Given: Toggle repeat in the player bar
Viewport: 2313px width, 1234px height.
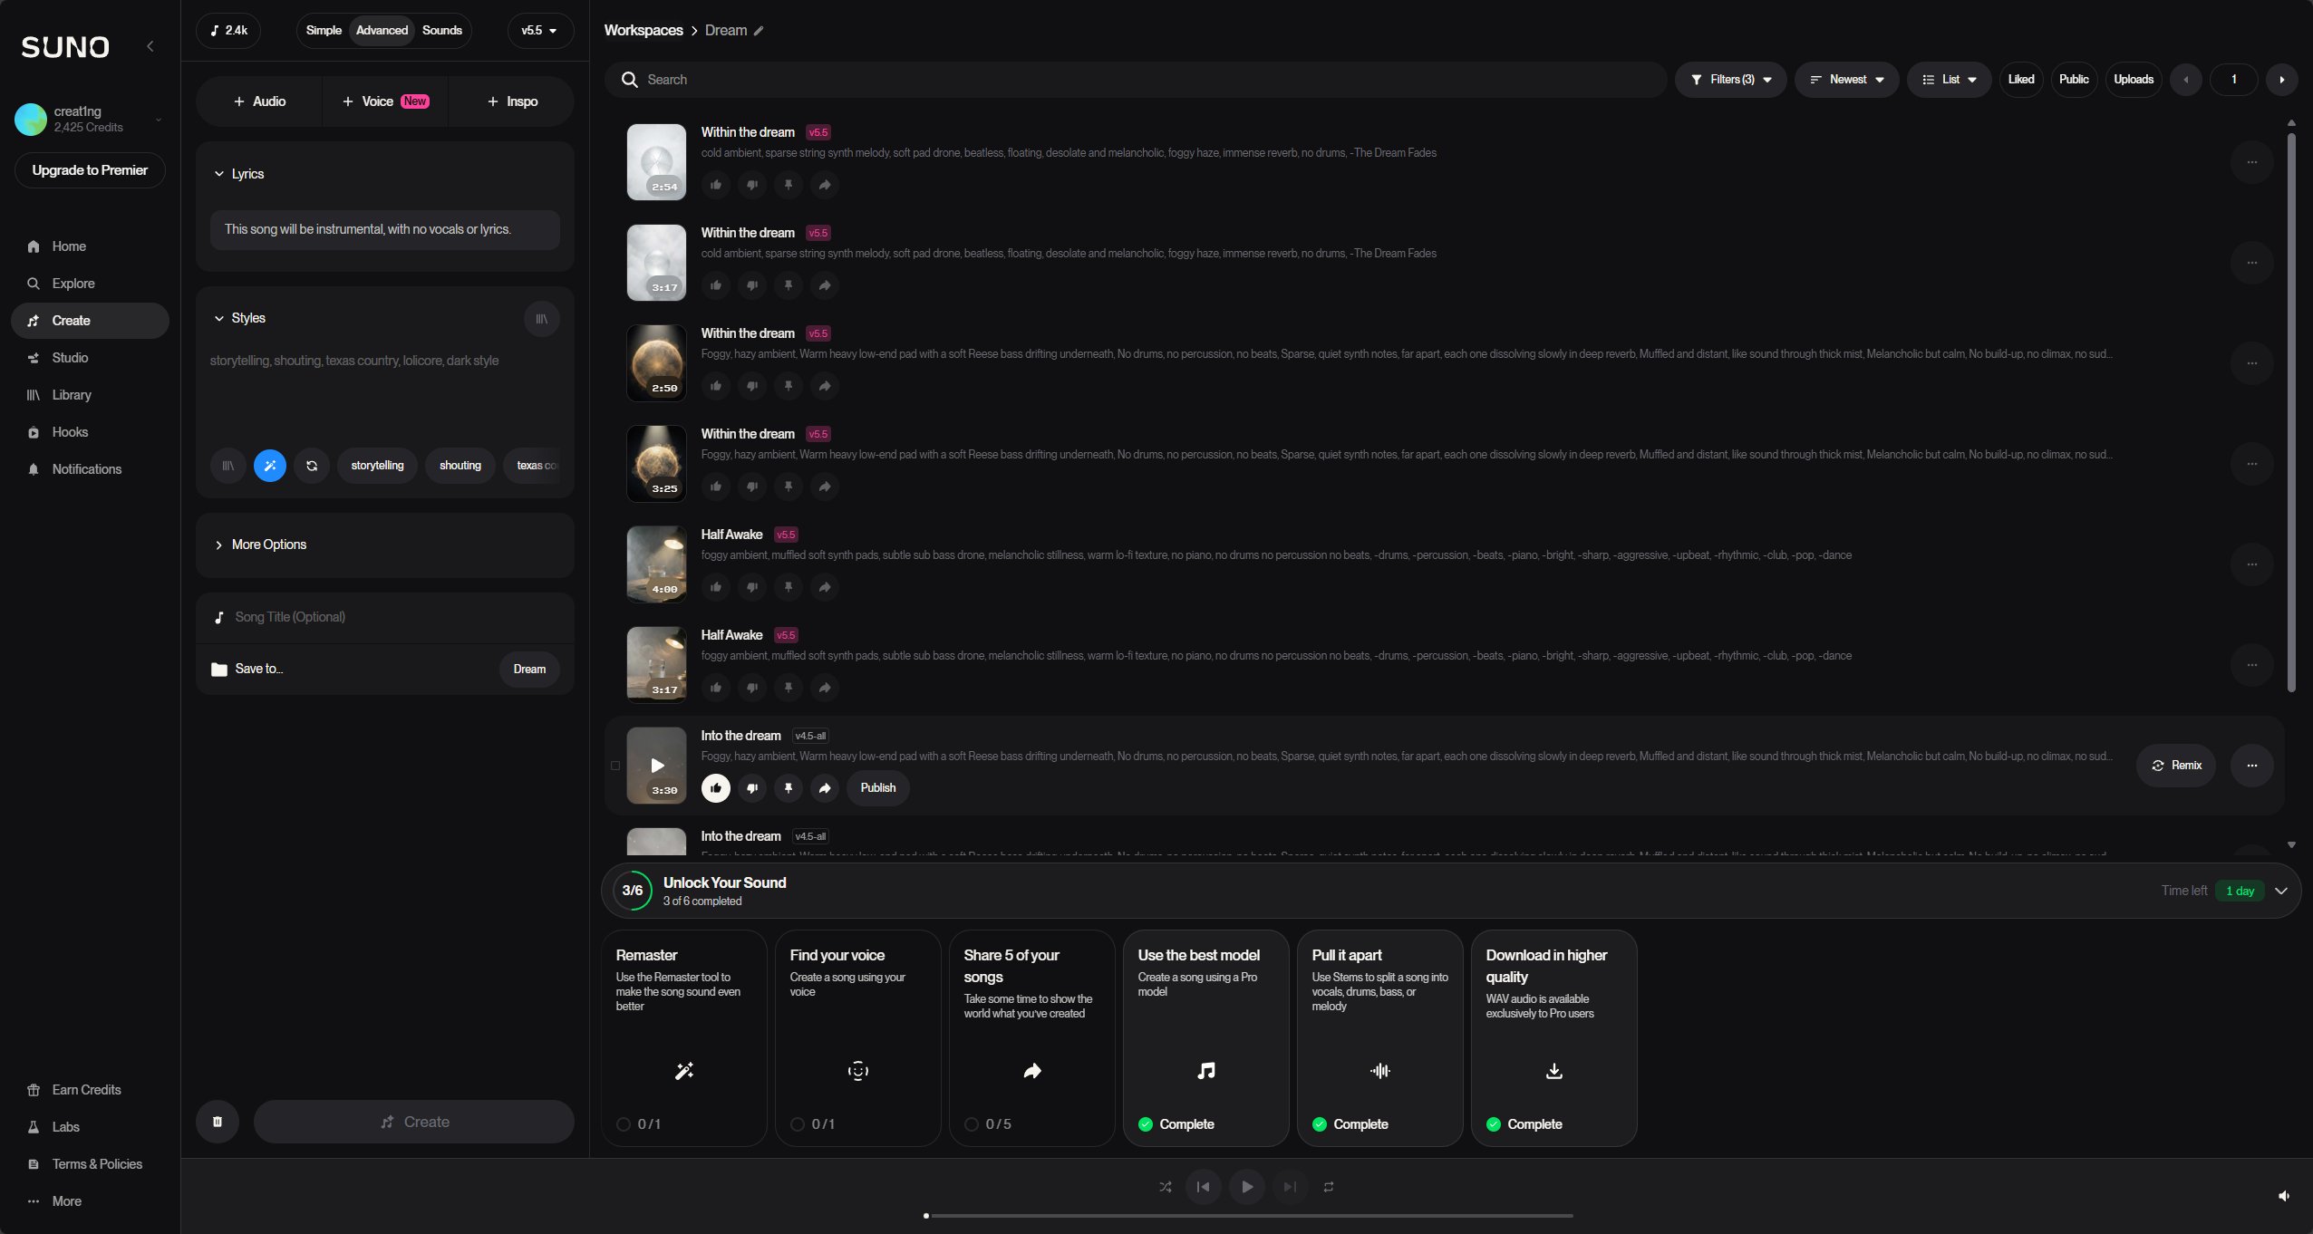Looking at the screenshot, I should (x=1329, y=1187).
